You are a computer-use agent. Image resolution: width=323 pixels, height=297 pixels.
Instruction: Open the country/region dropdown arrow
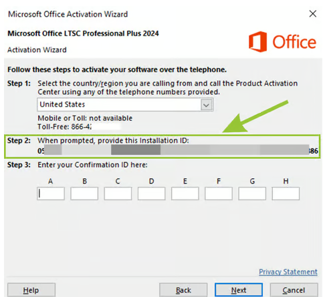(206, 105)
